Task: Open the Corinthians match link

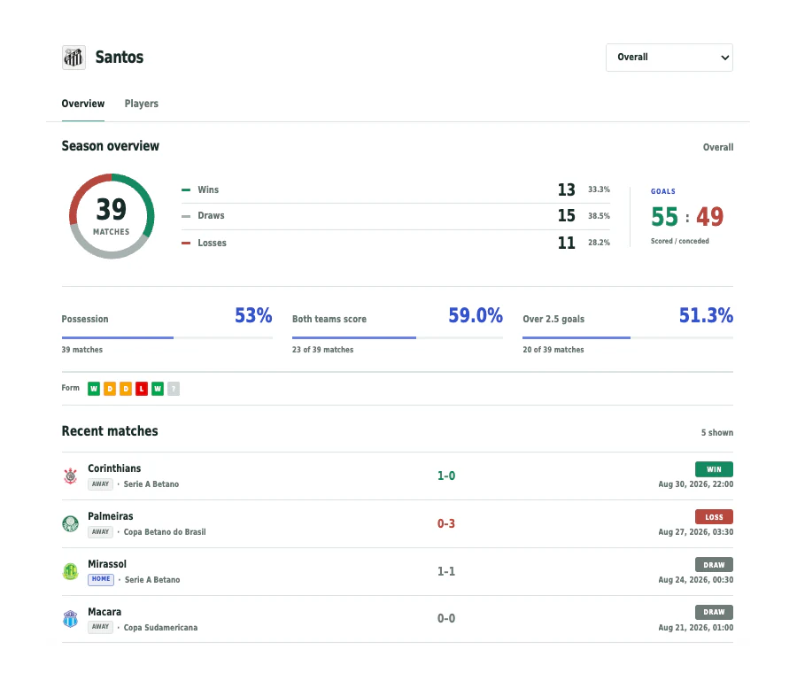Action: click(x=398, y=476)
